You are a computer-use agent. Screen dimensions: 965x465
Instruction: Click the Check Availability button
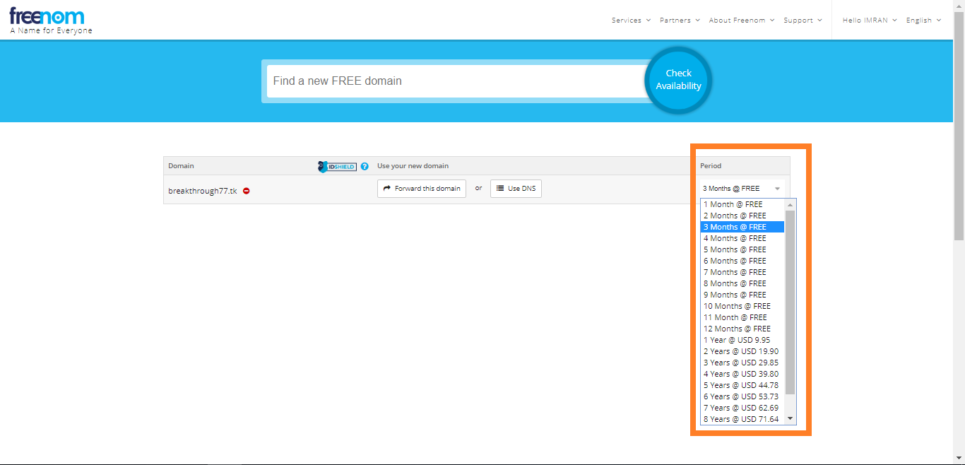pyautogui.click(x=678, y=80)
